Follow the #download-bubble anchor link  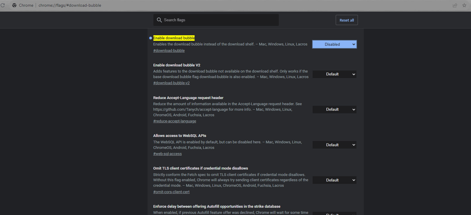coord(169,51)
